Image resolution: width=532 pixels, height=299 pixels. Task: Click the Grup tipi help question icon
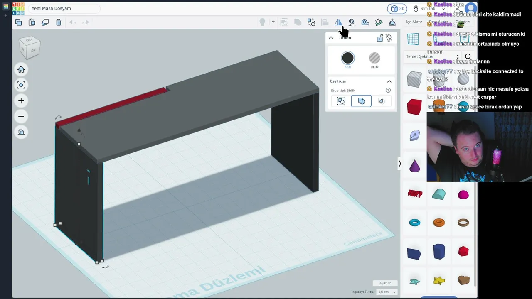(x=388, y=90)
